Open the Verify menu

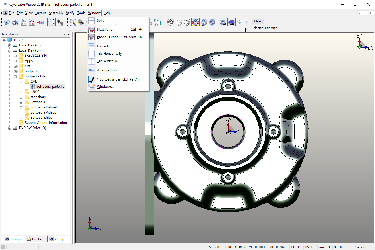click(x=70, y=13)
